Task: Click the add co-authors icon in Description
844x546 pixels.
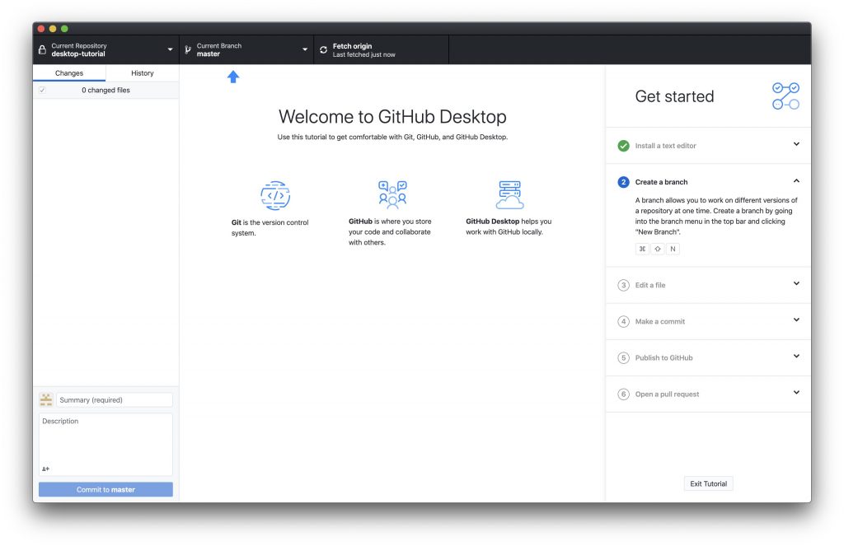Action: pyautogui.click(x=46, y=469)
